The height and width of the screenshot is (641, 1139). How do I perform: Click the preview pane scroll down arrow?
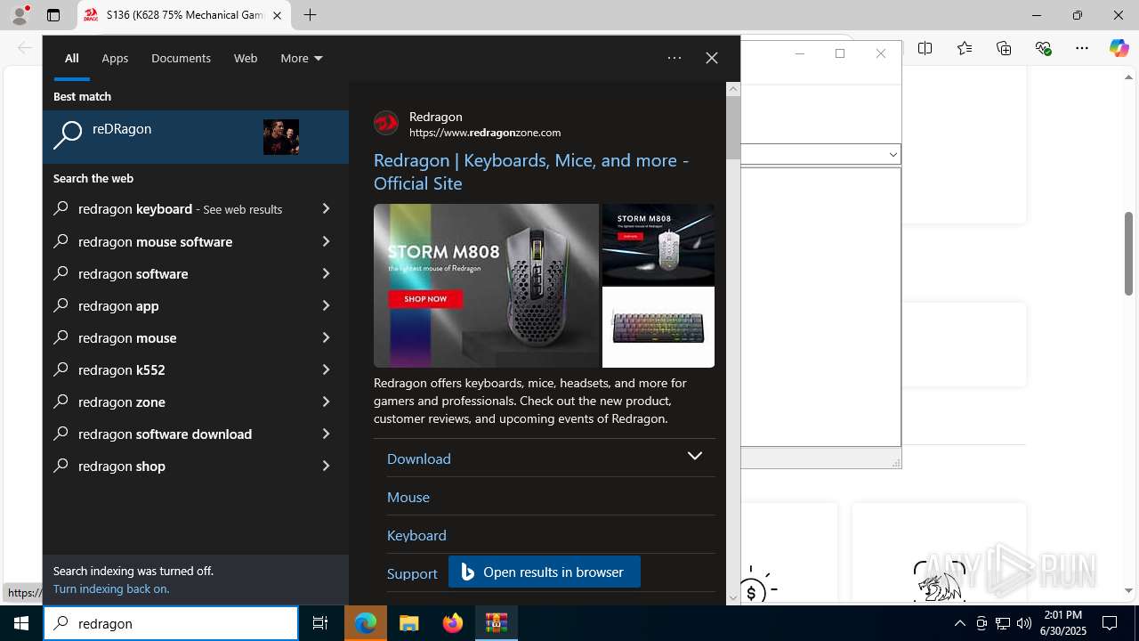pyautogui.click(x=733, y=597)
